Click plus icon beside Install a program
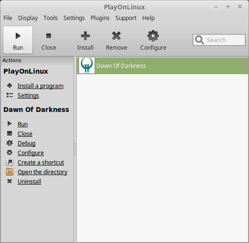 point(10,86)
